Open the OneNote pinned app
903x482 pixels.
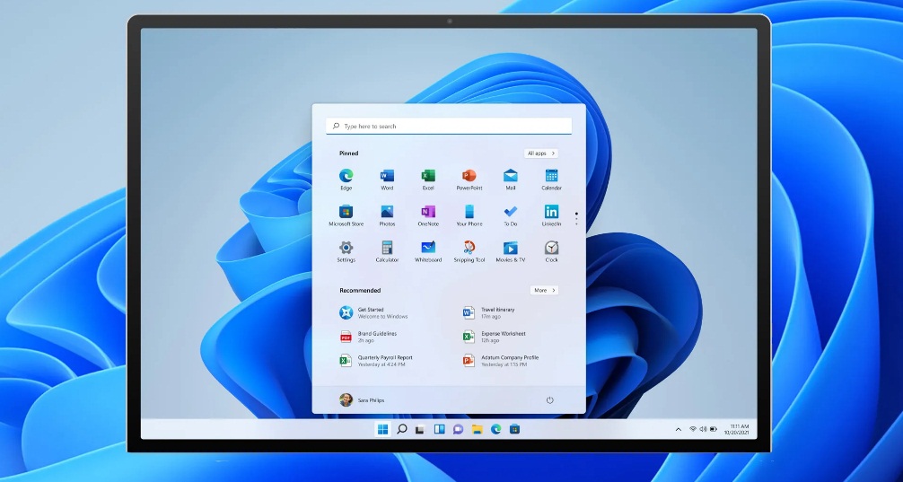click(x=428, y=212)
